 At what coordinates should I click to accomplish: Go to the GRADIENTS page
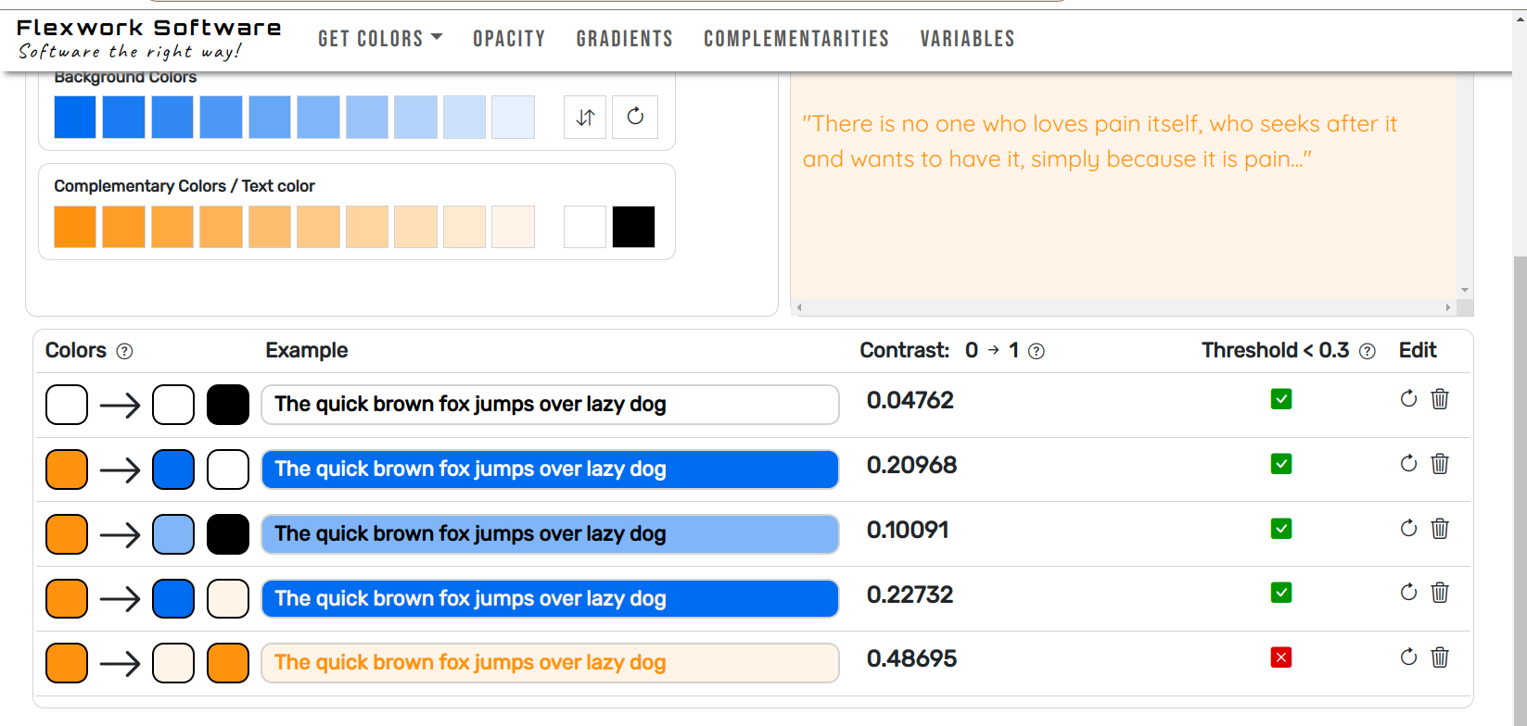(625, 39)
